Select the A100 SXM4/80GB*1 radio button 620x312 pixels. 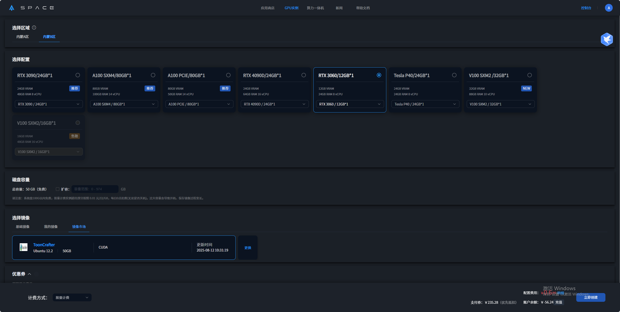(x=153, y=75)
